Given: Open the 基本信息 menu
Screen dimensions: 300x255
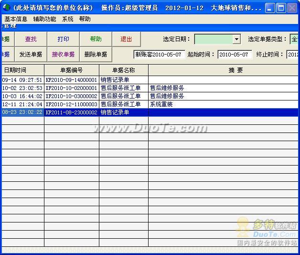Looking at the screenshot, I should [x=16, y=19].
